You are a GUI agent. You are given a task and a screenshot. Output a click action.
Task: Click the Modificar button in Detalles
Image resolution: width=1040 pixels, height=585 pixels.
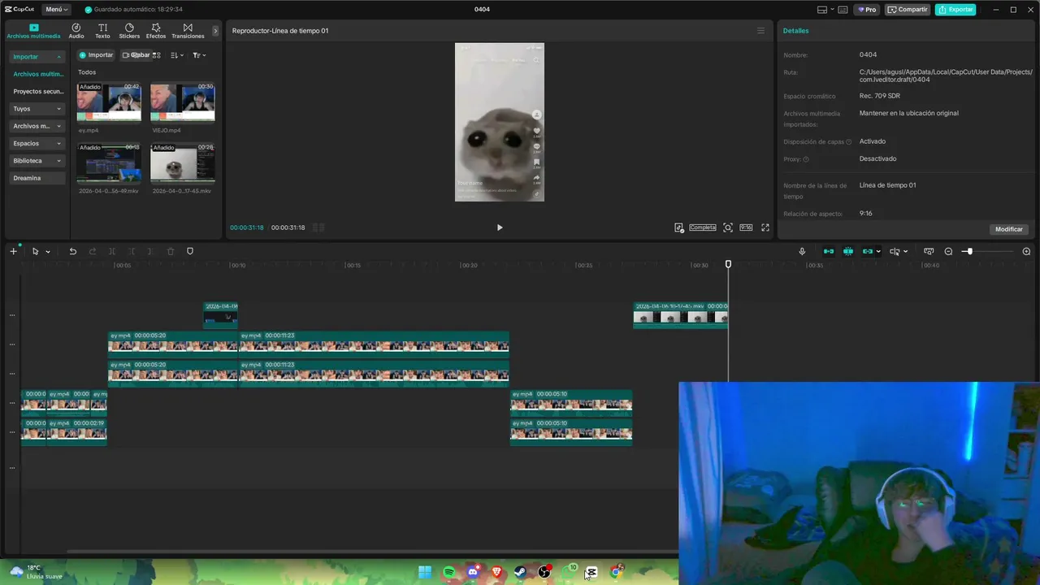tap(1009, 229)
